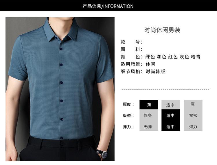Click the 时尚韩版 style text
217x165 pixels.
[155, 72]
